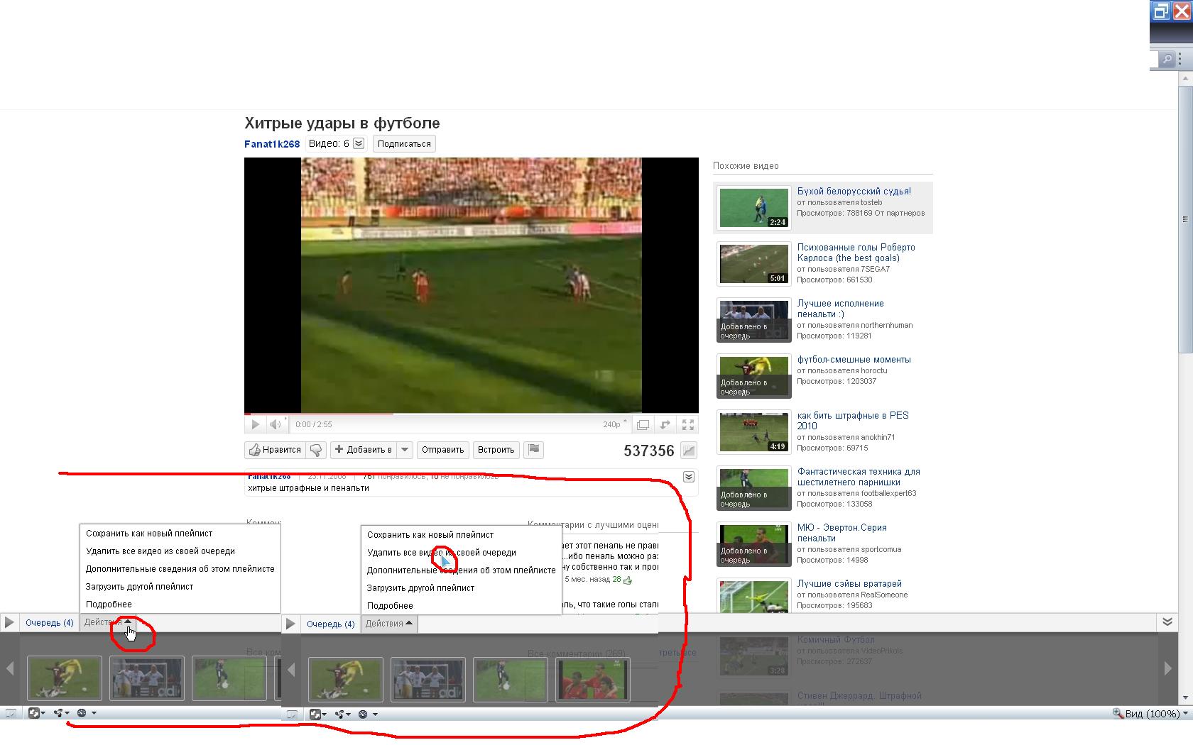Play the video with the player's play button
The image size is (1193, 745).
point(255,424)
